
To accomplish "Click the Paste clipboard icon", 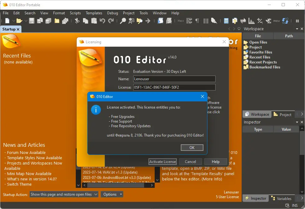I will [94, 21].
